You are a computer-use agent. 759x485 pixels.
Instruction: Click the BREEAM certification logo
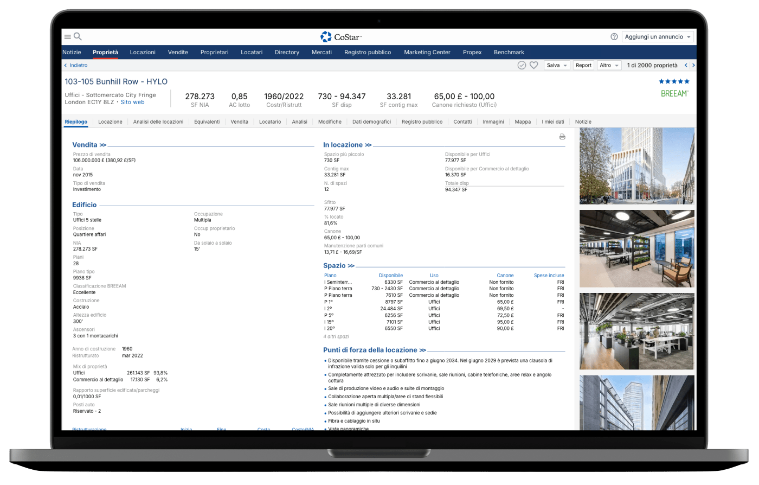coord(674,93)
